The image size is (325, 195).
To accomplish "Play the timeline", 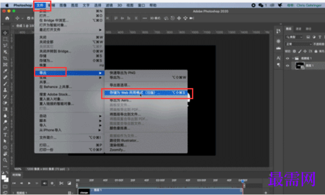I will (29, 183).
